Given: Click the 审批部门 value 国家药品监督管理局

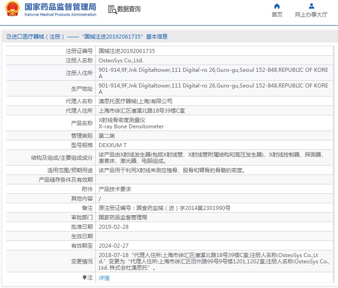Looking at the screenshot, I should tap(123, 218).
